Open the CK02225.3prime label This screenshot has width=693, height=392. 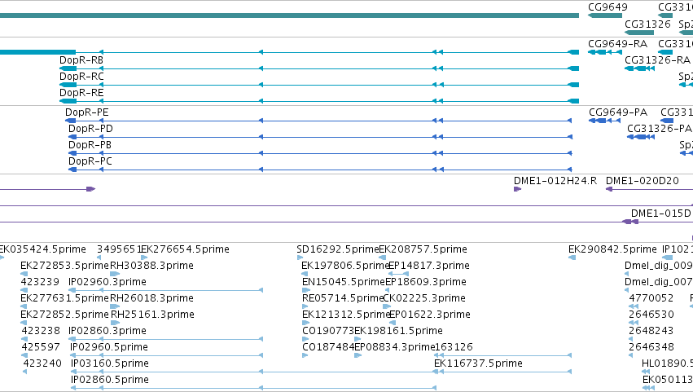click(423, 298)
